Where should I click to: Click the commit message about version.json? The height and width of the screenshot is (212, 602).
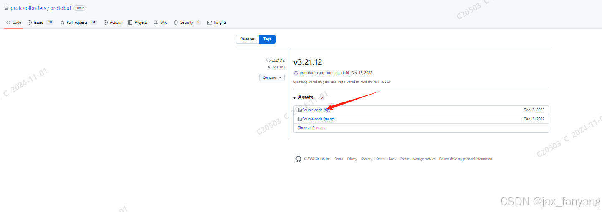coord(341,82)
